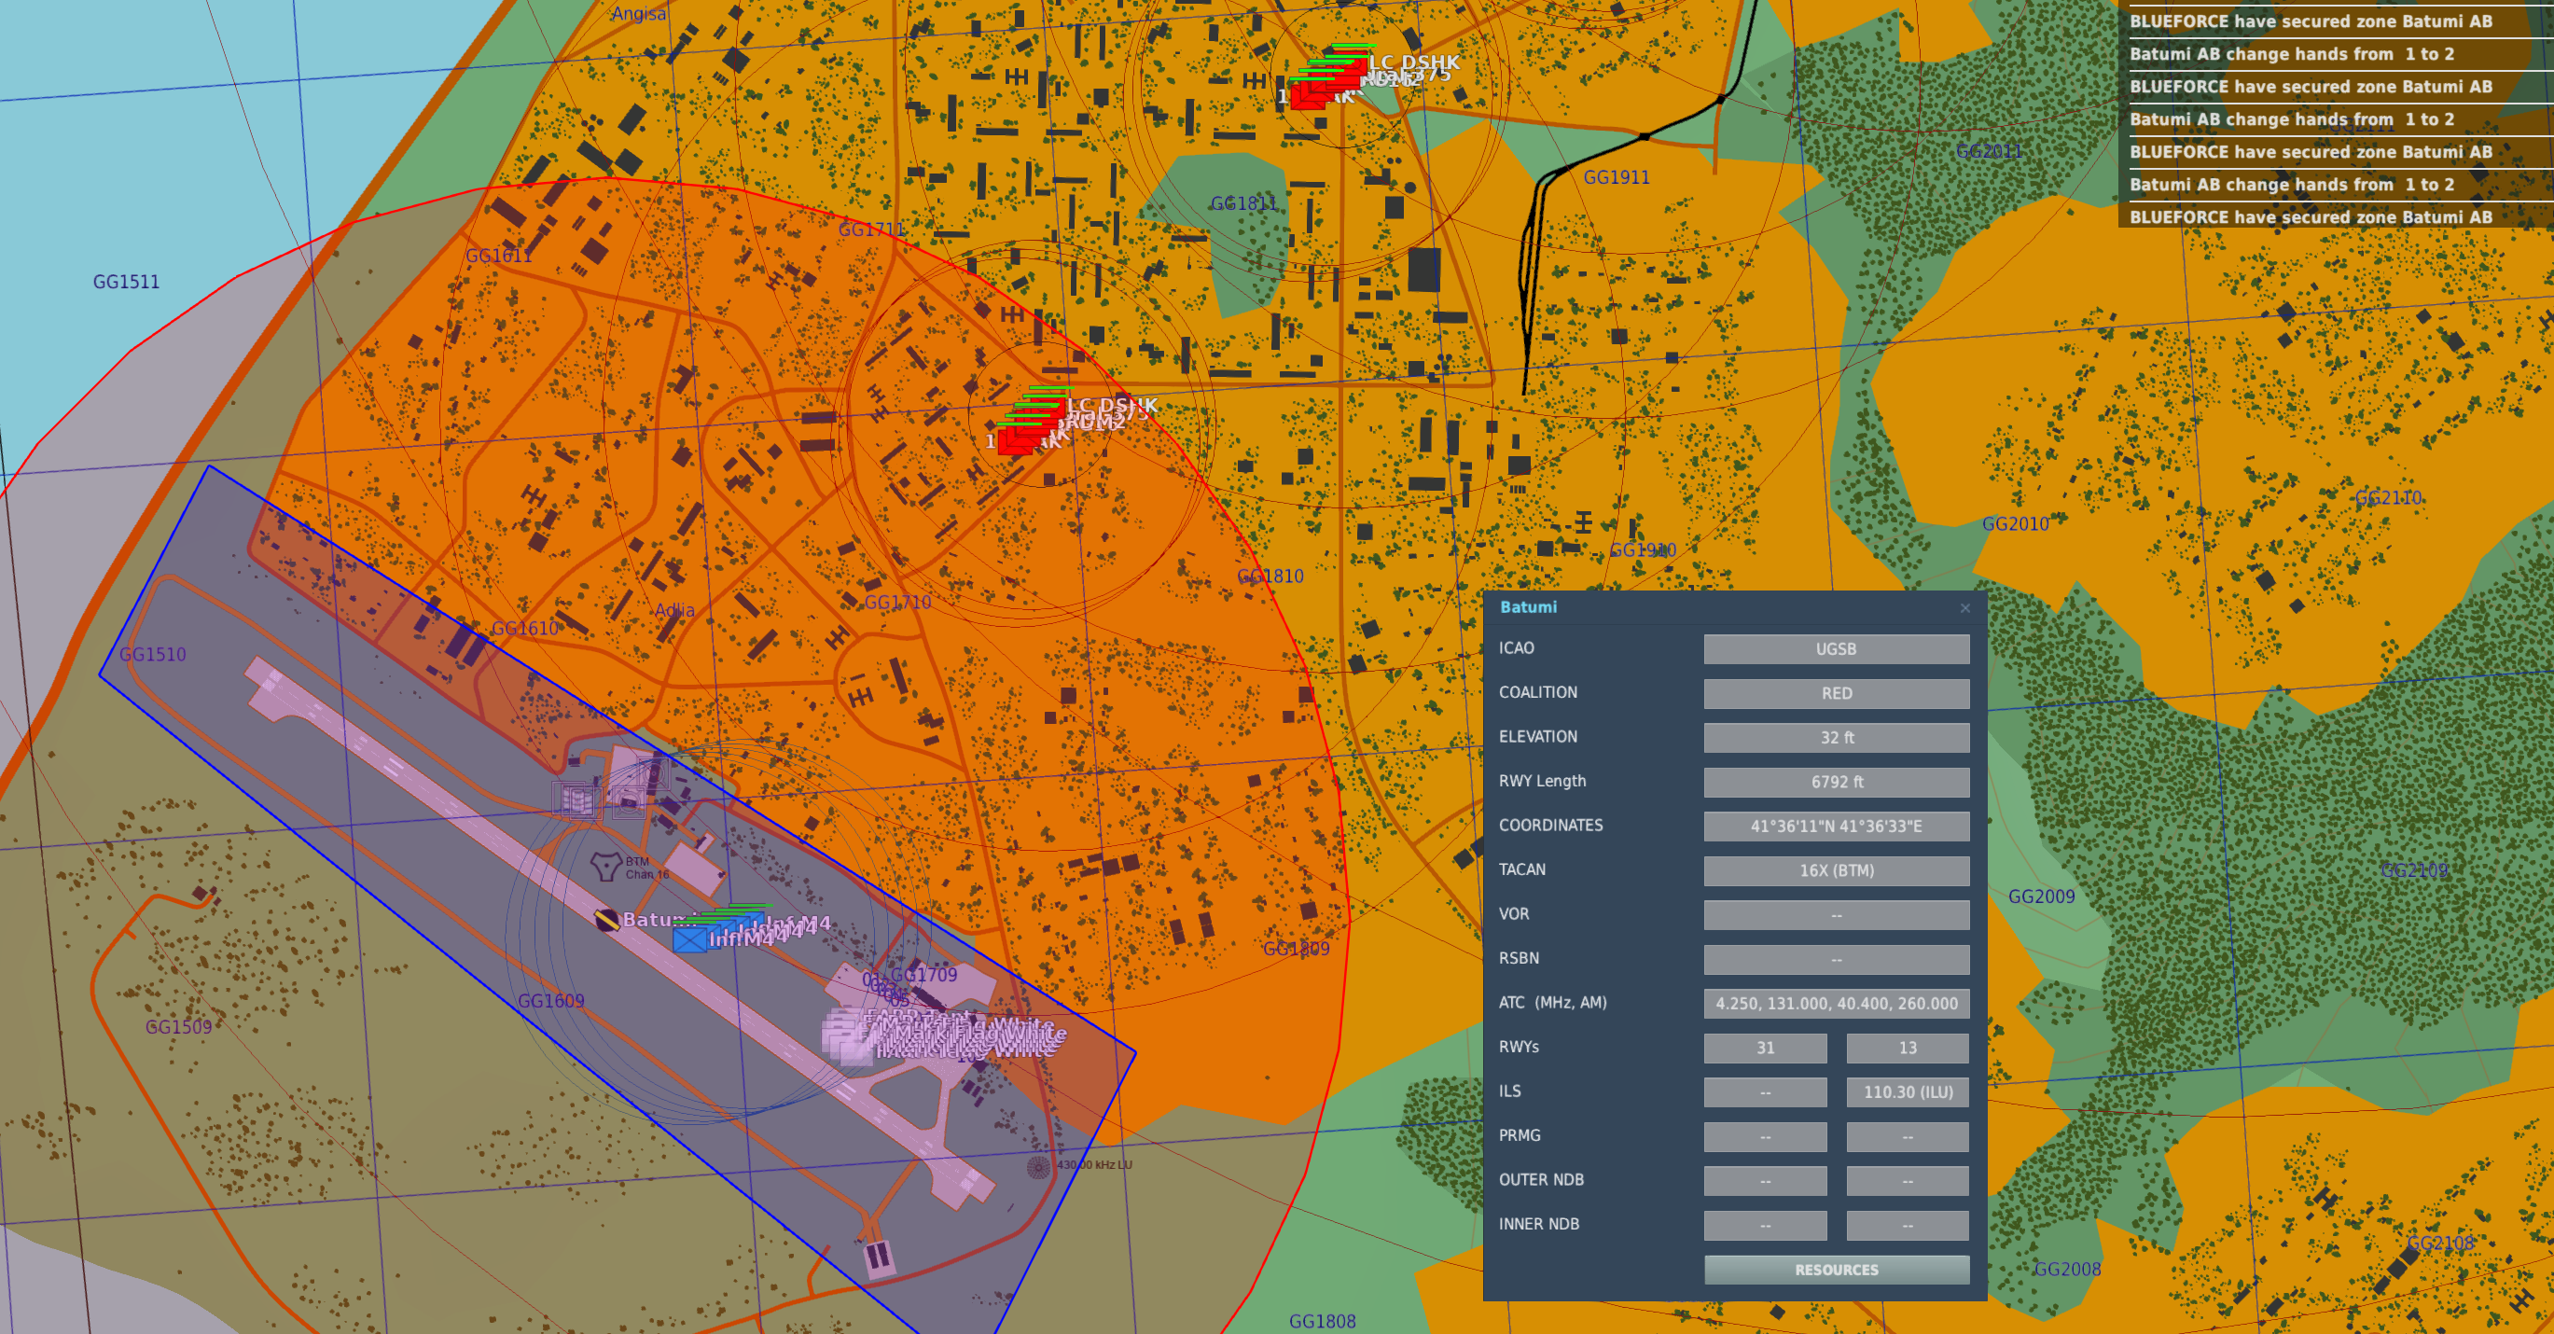Click the Adlia town label
The width and height of the screenshot is (2554, 1334).
674,610
